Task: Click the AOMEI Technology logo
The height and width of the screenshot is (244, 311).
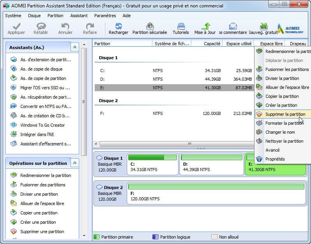Action: coord(290,29)
